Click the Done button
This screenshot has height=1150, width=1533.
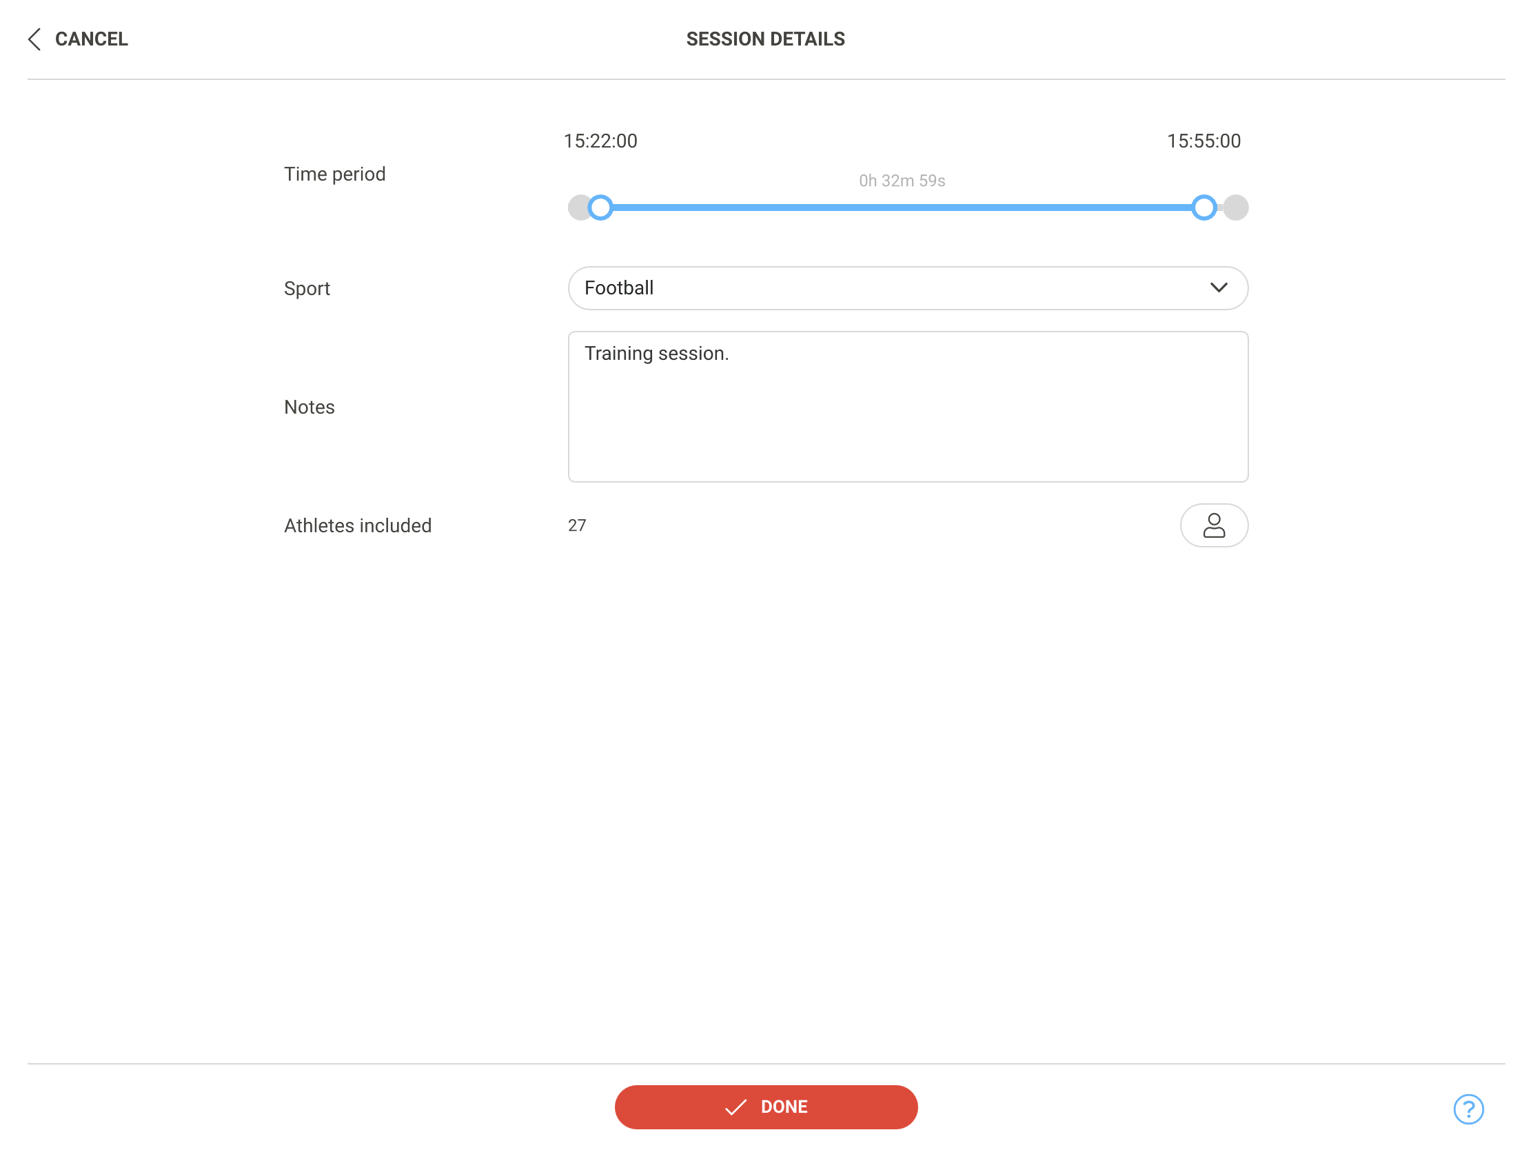coord(766,1107)
